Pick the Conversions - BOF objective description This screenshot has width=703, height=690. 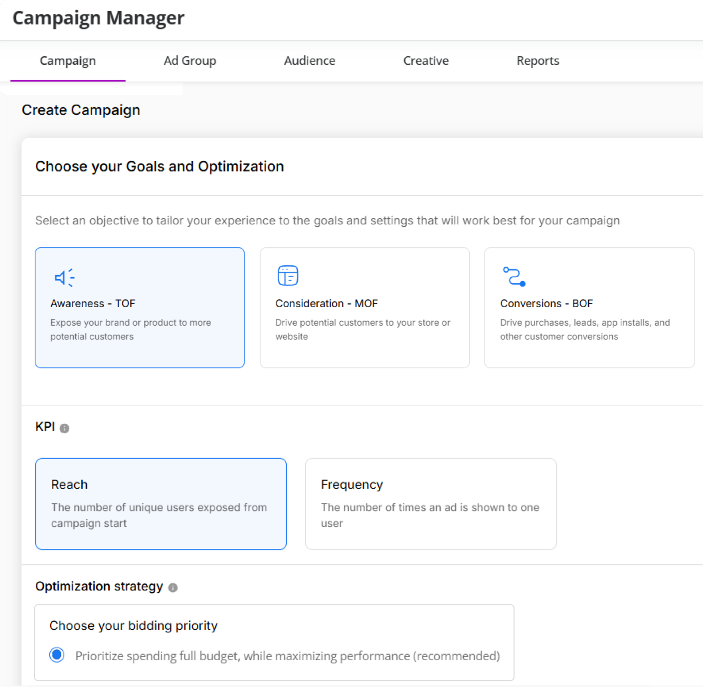[x=584, y=330]
